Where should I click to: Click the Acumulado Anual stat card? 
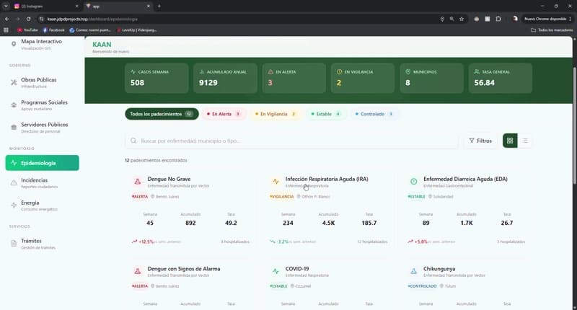click(x=225, y=78)
